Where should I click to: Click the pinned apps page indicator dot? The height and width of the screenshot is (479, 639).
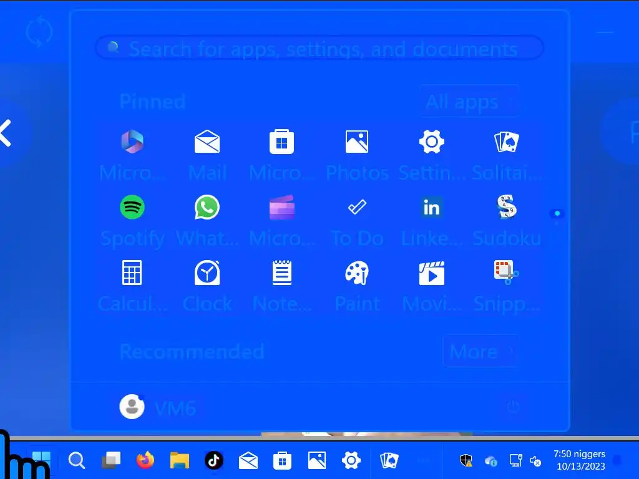pos(557,213)
